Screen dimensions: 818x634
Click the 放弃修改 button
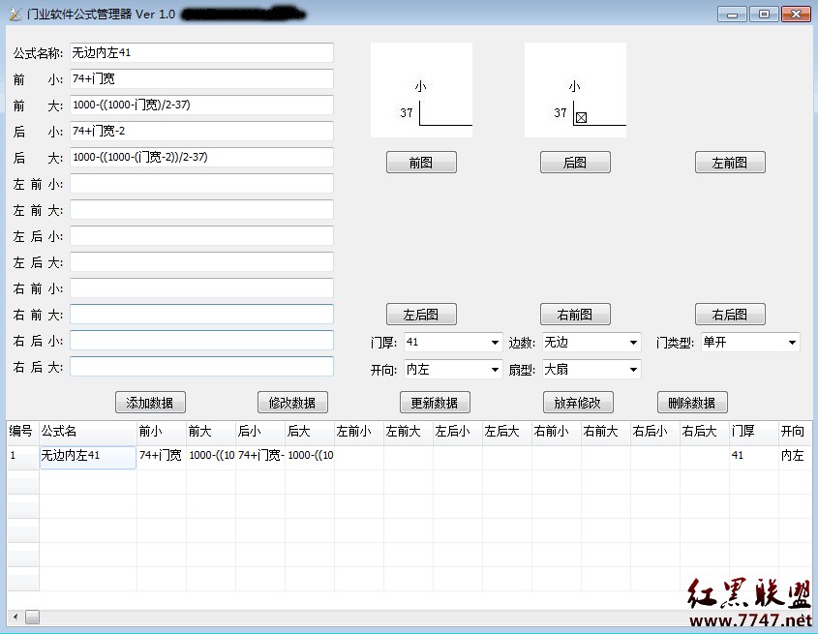pos(578,403)
